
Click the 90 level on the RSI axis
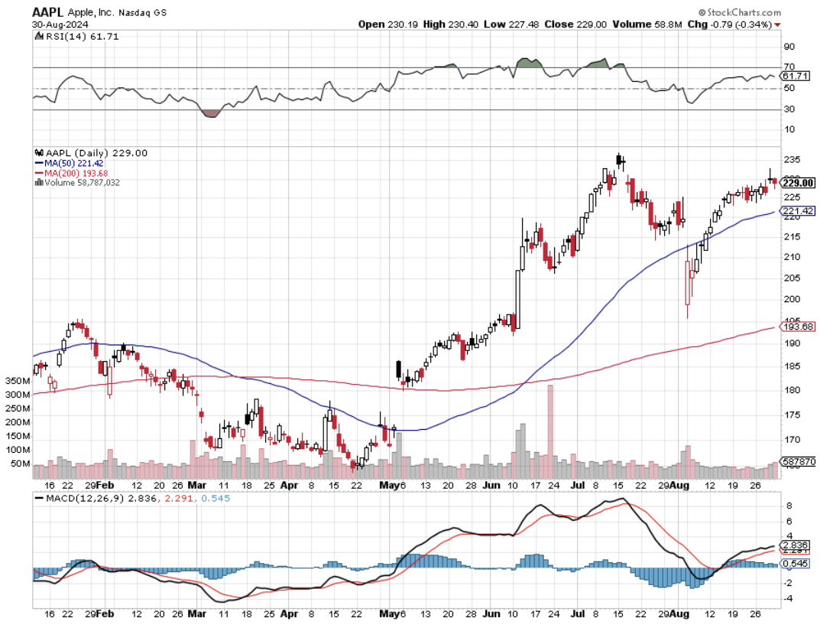789,47
